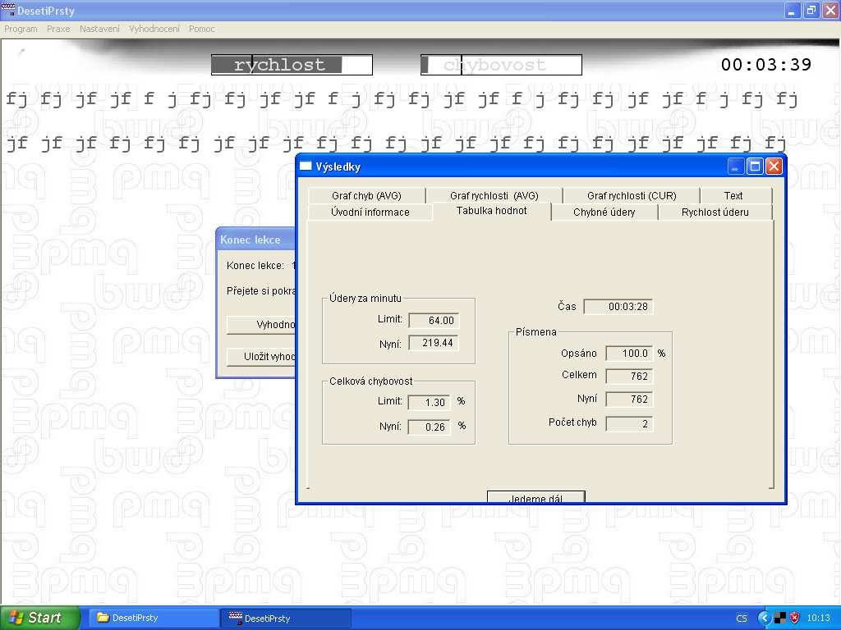
Task: Click the black-and-white checkered tray icon
Action: tap(780, 619)
